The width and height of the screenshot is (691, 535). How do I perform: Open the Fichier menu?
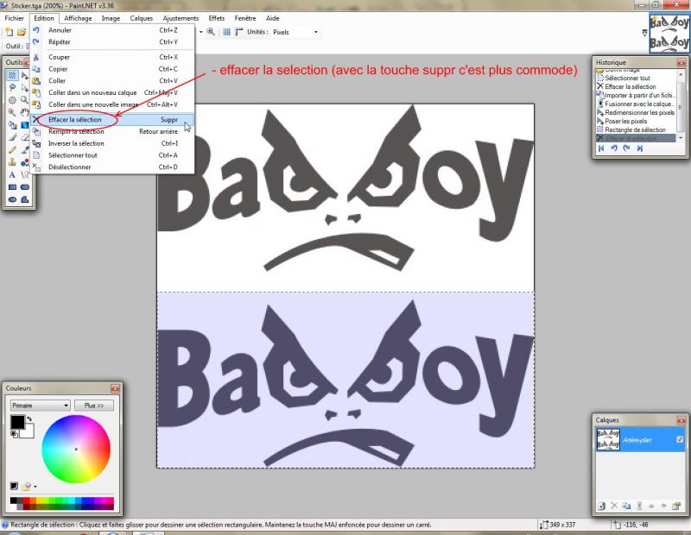(x=14, y=18)
